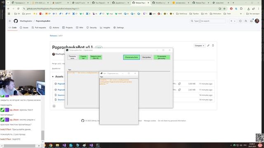The width and height of the screenshot is (264, 148).
Task: Click the GitHub Octocat logo in header
Action: (16, 21)
